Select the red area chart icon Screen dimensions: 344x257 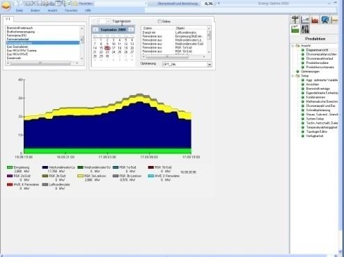[315, 19]
